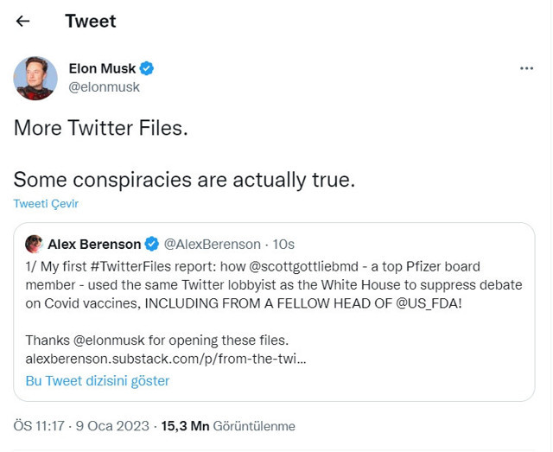Image resolution: width=553 pixels, height=452 pixels.
Task: Click Bu Tweet dizisini göster
Action: coord(98,380)
